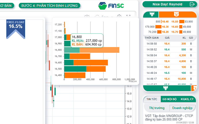199x124 pixels.
Task: Click the 16,400 orange sell volume bar
Action: 75,75
